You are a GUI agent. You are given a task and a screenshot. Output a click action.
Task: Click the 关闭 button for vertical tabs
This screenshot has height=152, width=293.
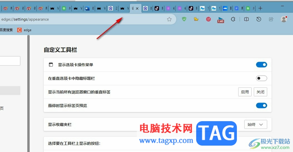[260, 92]
